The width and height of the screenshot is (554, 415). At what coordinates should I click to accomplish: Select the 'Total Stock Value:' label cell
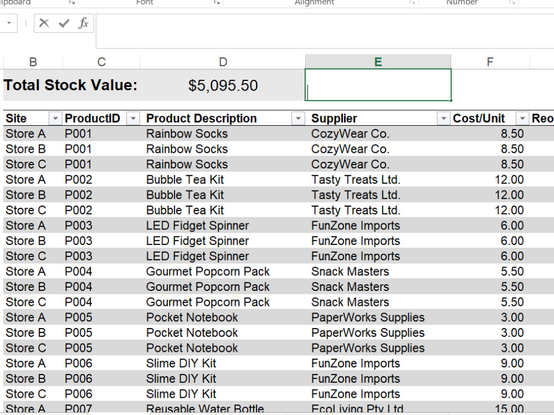click(71, 85)
